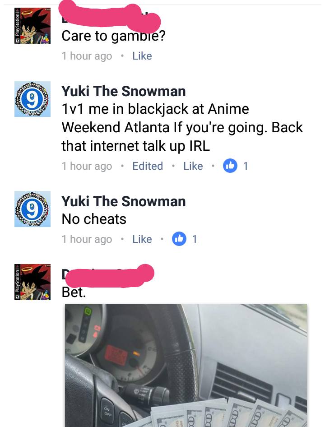Open Yuki The Snowman's avatar on the blackjack comment
The width and height of the screenshot is (325, 427).
(32, 99)
